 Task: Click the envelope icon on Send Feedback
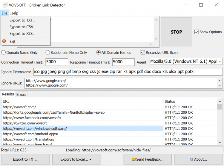(x=134, y=159)
